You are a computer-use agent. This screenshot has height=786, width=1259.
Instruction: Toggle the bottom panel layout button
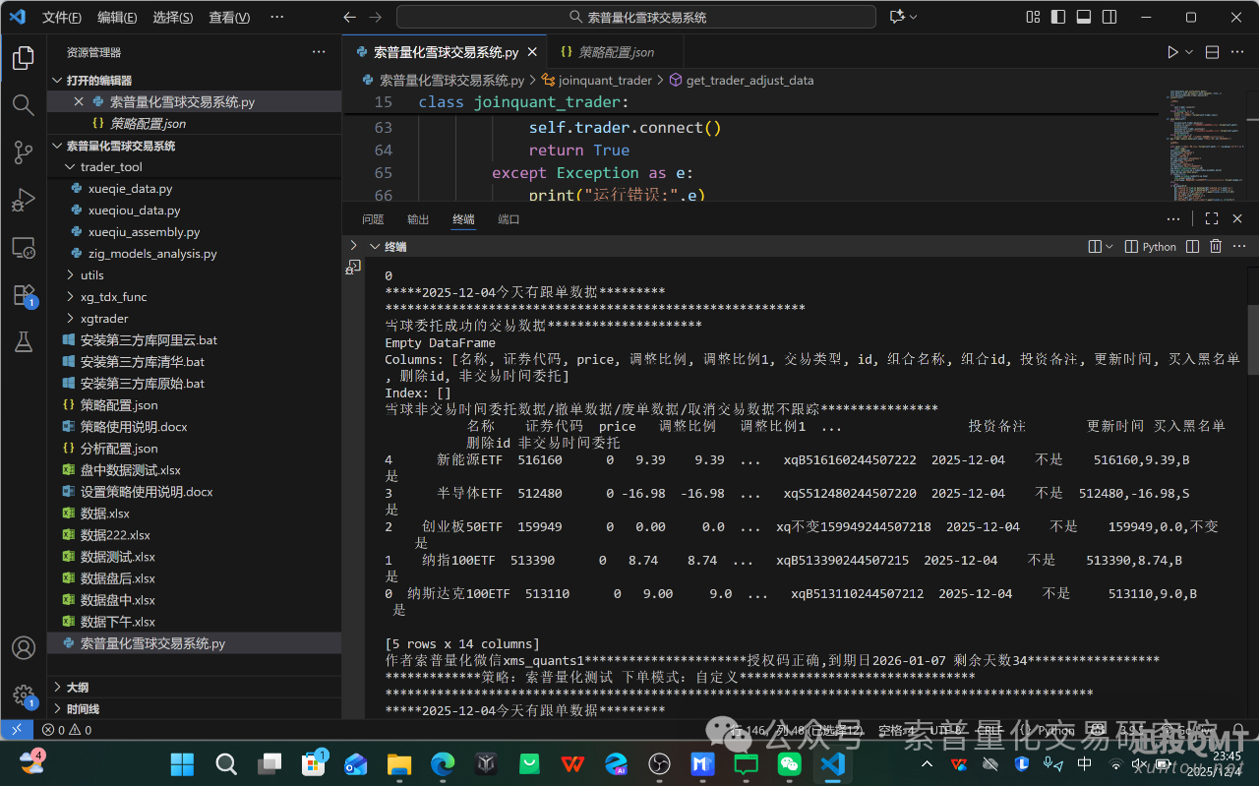(x=1084, y=17)
